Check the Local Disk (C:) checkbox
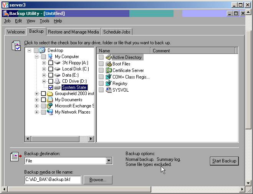The height and width of the screenshot is (194, 253). pyautogui.click(x=51, y=69)
